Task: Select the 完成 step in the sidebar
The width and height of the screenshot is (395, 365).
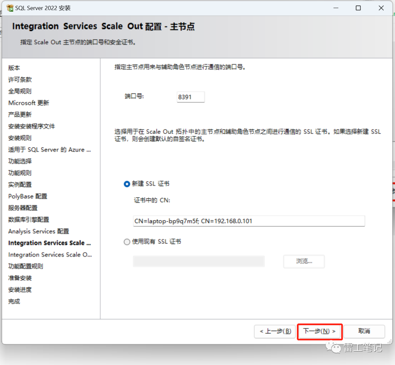Action: 14,301
